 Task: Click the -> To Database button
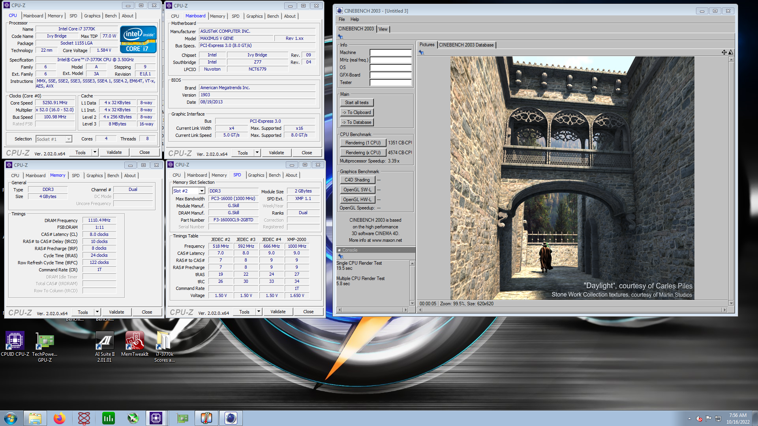pyautogui.click(x=356, y=122)
